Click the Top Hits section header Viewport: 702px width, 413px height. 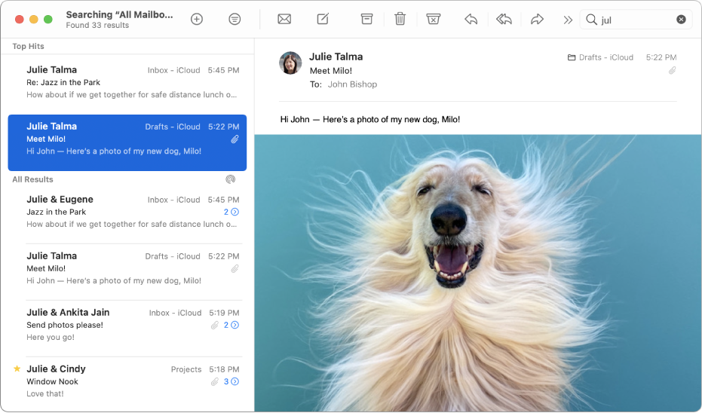tap(28, 46)
